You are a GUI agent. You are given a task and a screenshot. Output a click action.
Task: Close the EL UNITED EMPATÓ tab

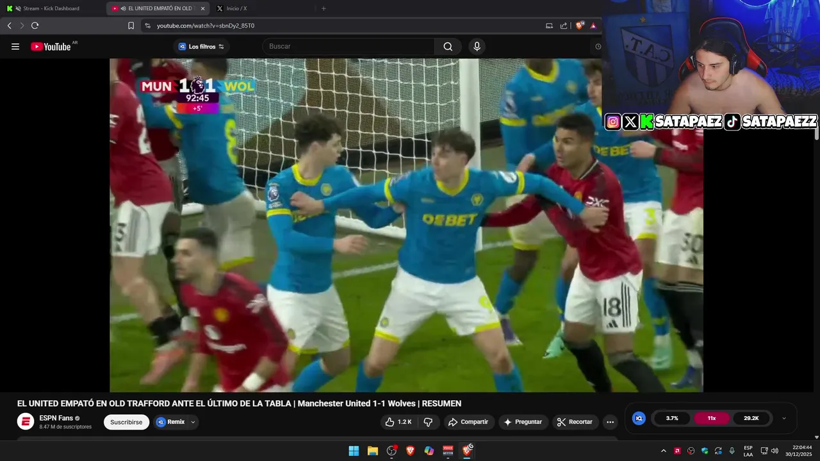click(203, 8)
